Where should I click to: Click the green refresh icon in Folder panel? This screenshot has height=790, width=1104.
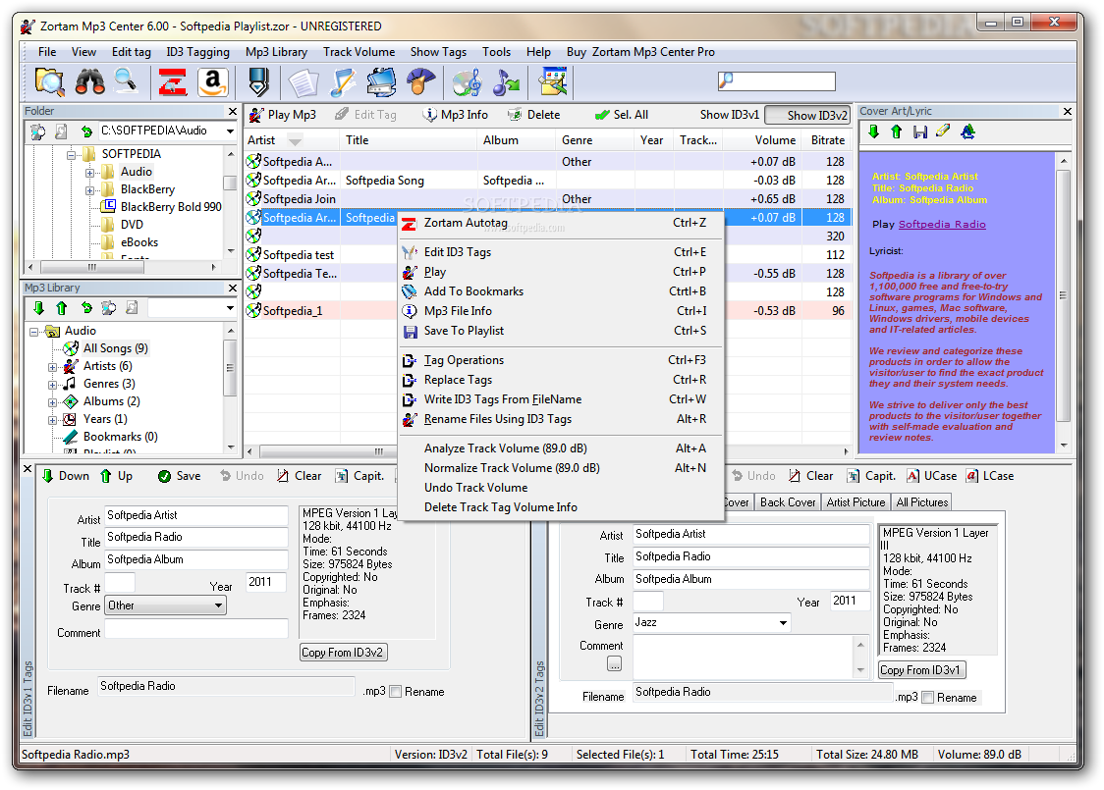[x=85, y=131]
